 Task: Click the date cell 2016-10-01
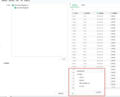(100, 52)
